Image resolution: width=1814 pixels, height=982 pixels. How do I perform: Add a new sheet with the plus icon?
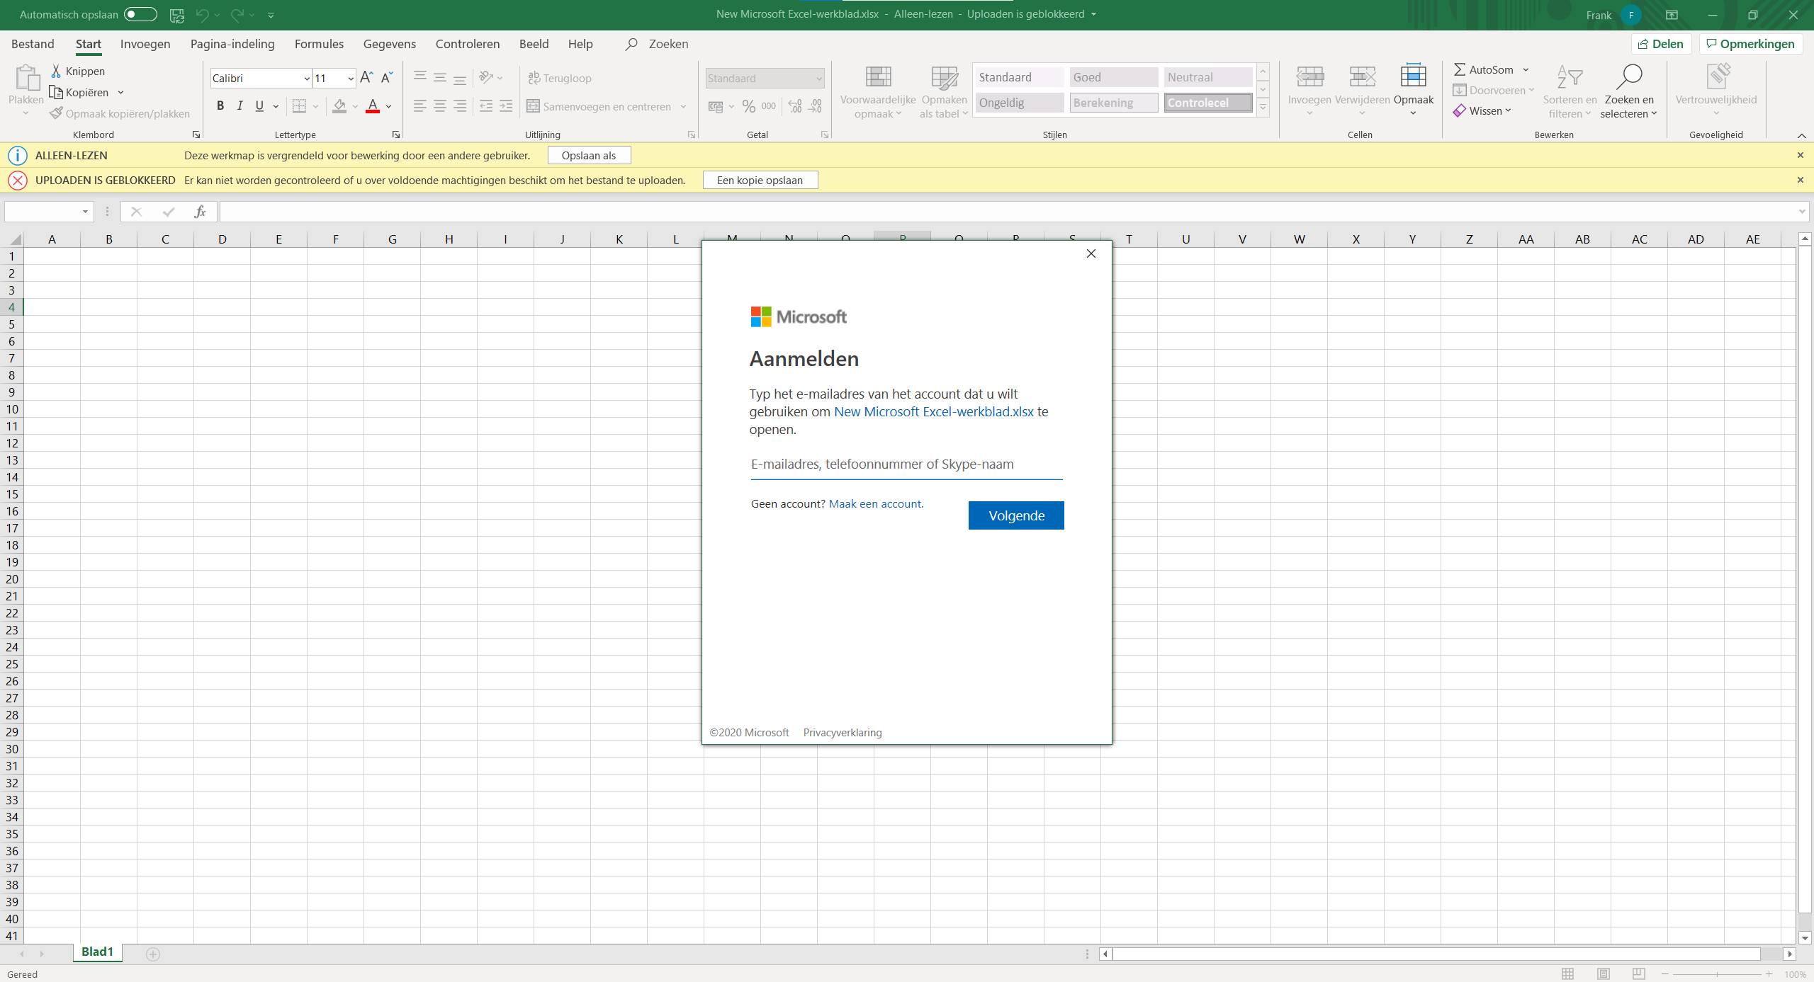[x=153, y=954]
